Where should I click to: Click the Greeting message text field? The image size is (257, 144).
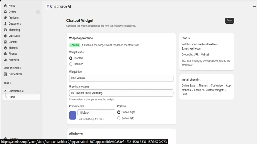pos(121,93)
